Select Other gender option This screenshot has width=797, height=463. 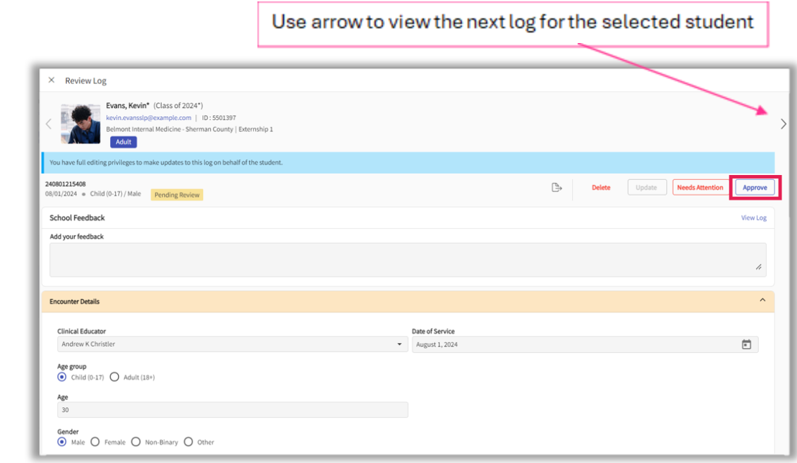tap(188, 442)
